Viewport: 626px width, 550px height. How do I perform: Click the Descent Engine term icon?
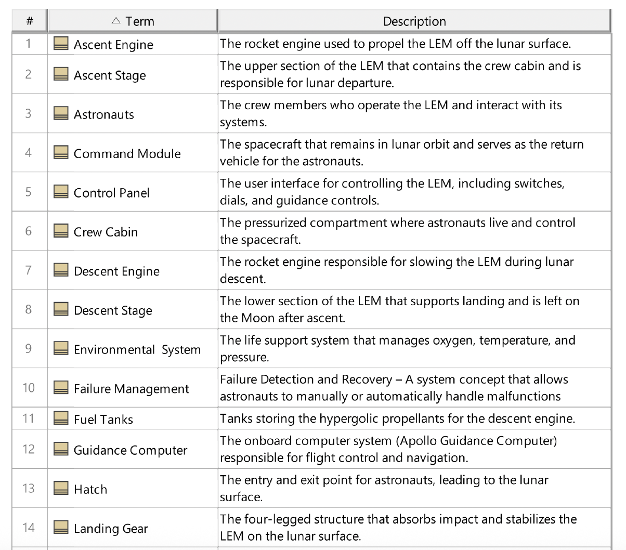click(x=60, y=270)
